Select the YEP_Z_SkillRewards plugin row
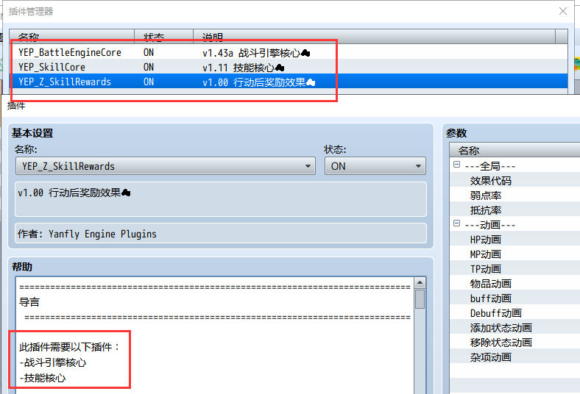Image resolution: width=580 pixels, height=394 pixels. point(289,82)
